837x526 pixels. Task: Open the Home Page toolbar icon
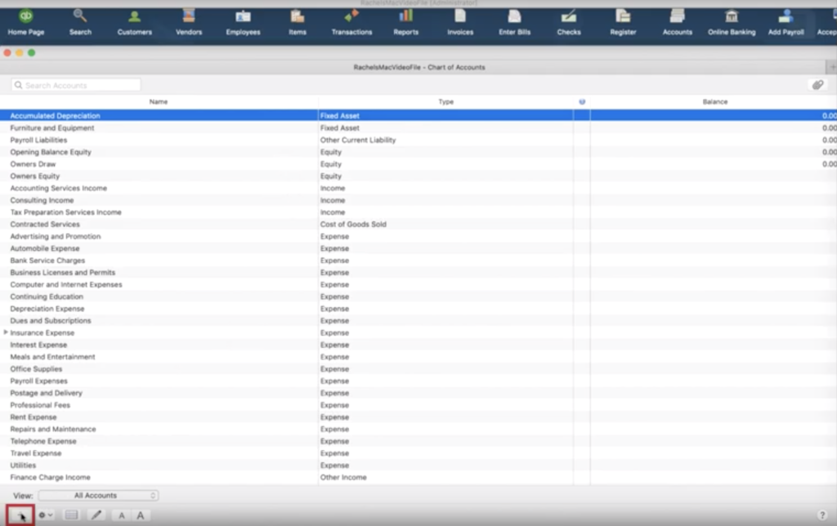pos(25,22)
